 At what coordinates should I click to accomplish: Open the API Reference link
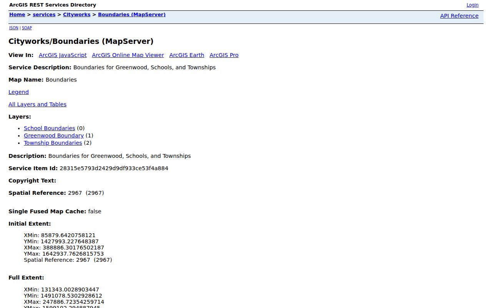pos(459,16)
